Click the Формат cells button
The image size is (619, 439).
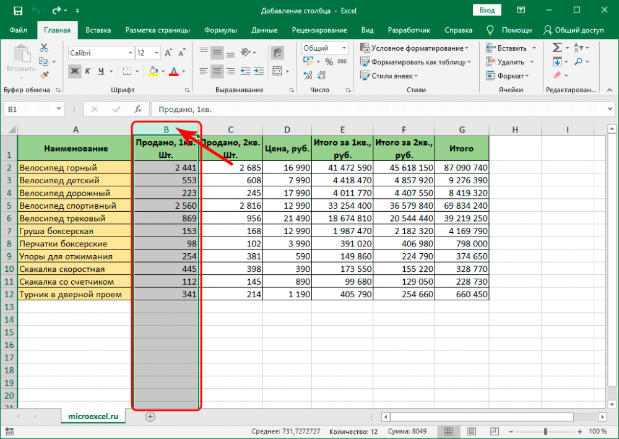point(508,76)
